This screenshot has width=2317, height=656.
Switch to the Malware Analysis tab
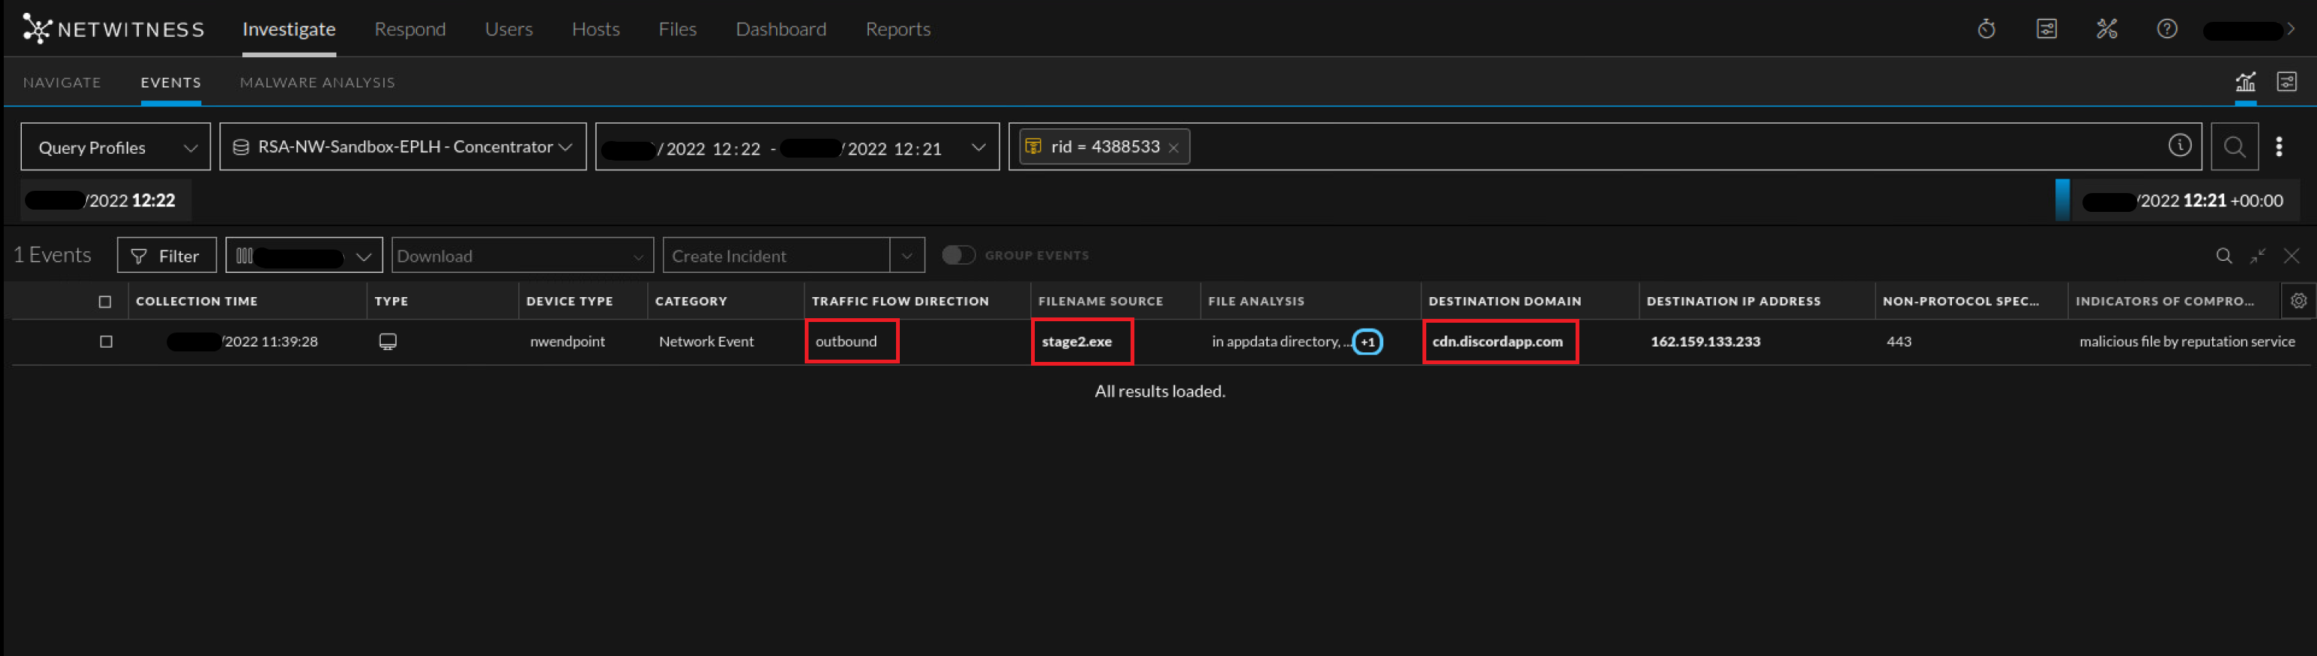317,83
